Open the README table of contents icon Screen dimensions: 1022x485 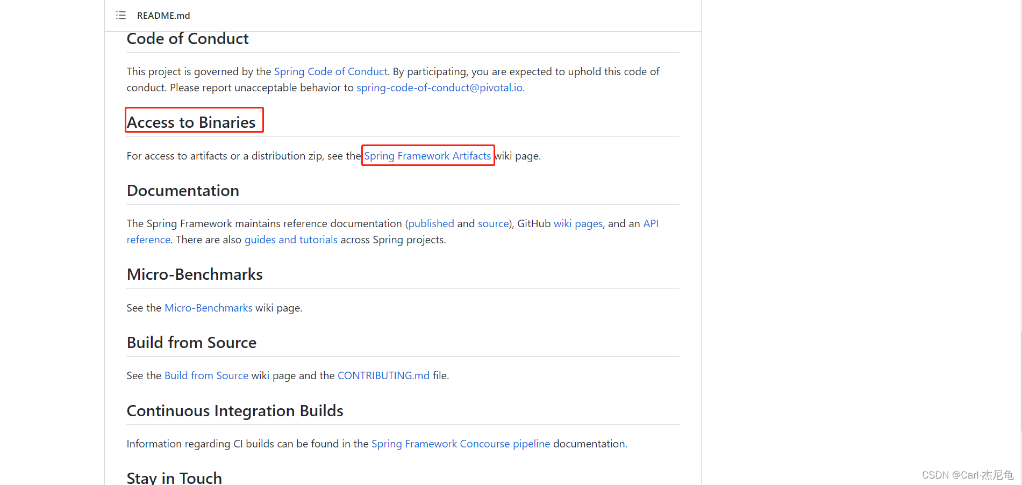coord(121,16)
